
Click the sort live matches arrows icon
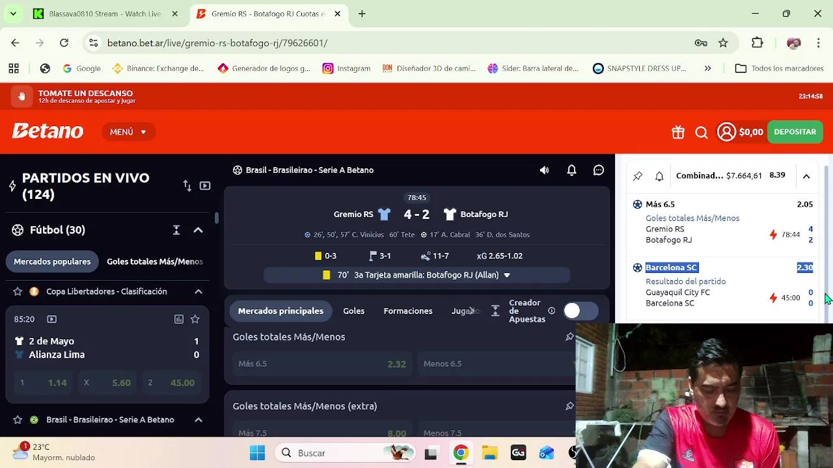pos(187,186)
